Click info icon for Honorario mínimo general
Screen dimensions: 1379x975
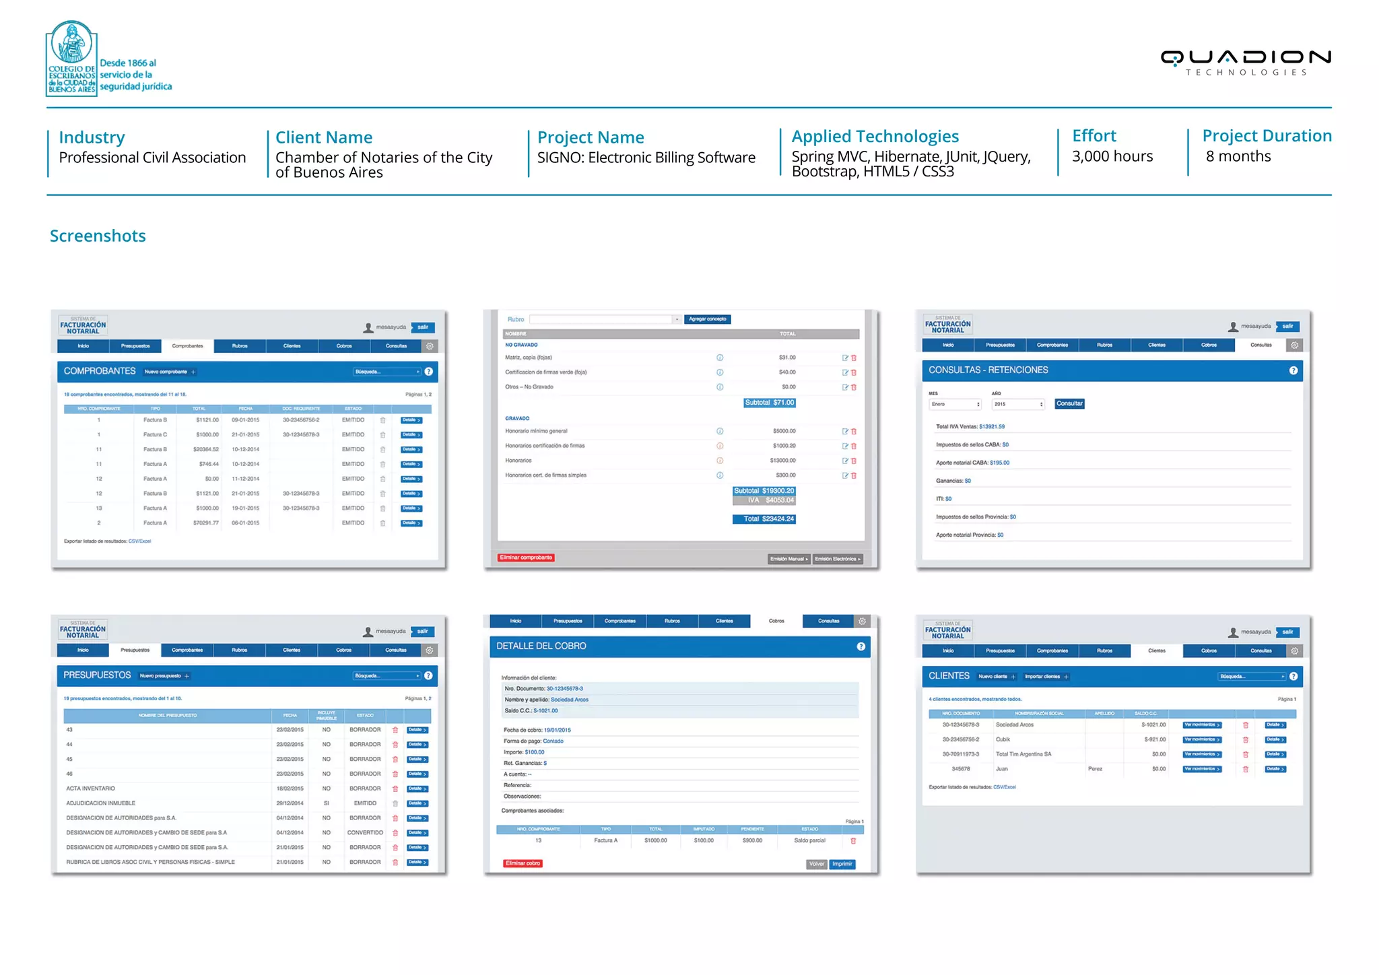[x=720, y=431]
